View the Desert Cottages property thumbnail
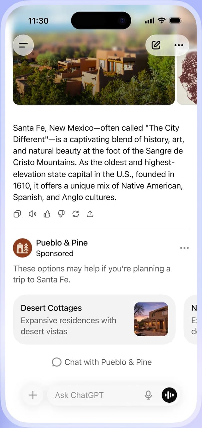This screenshot has width=202, height=428. click(x=151, y=319)
